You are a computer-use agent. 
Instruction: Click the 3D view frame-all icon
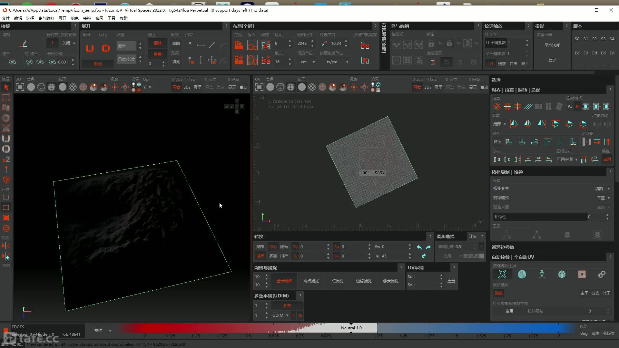20,87
